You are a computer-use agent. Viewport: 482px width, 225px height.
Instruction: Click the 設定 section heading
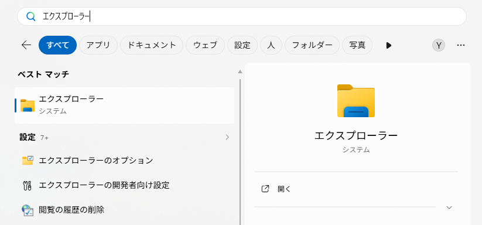coord(28,137)
